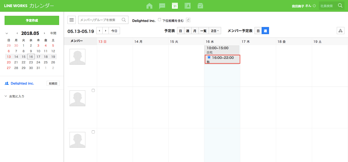Switch member schedule to 日 view
348x162 pixels.
(258, 31)
